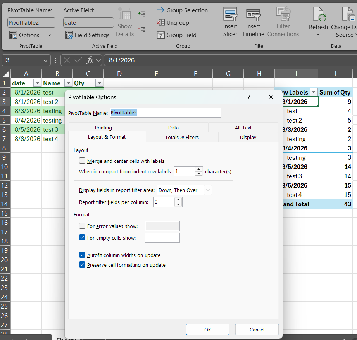Click the Expand Field plus icon
The height and width of the screenshot is (340, 357).
[x=141, y=14]
